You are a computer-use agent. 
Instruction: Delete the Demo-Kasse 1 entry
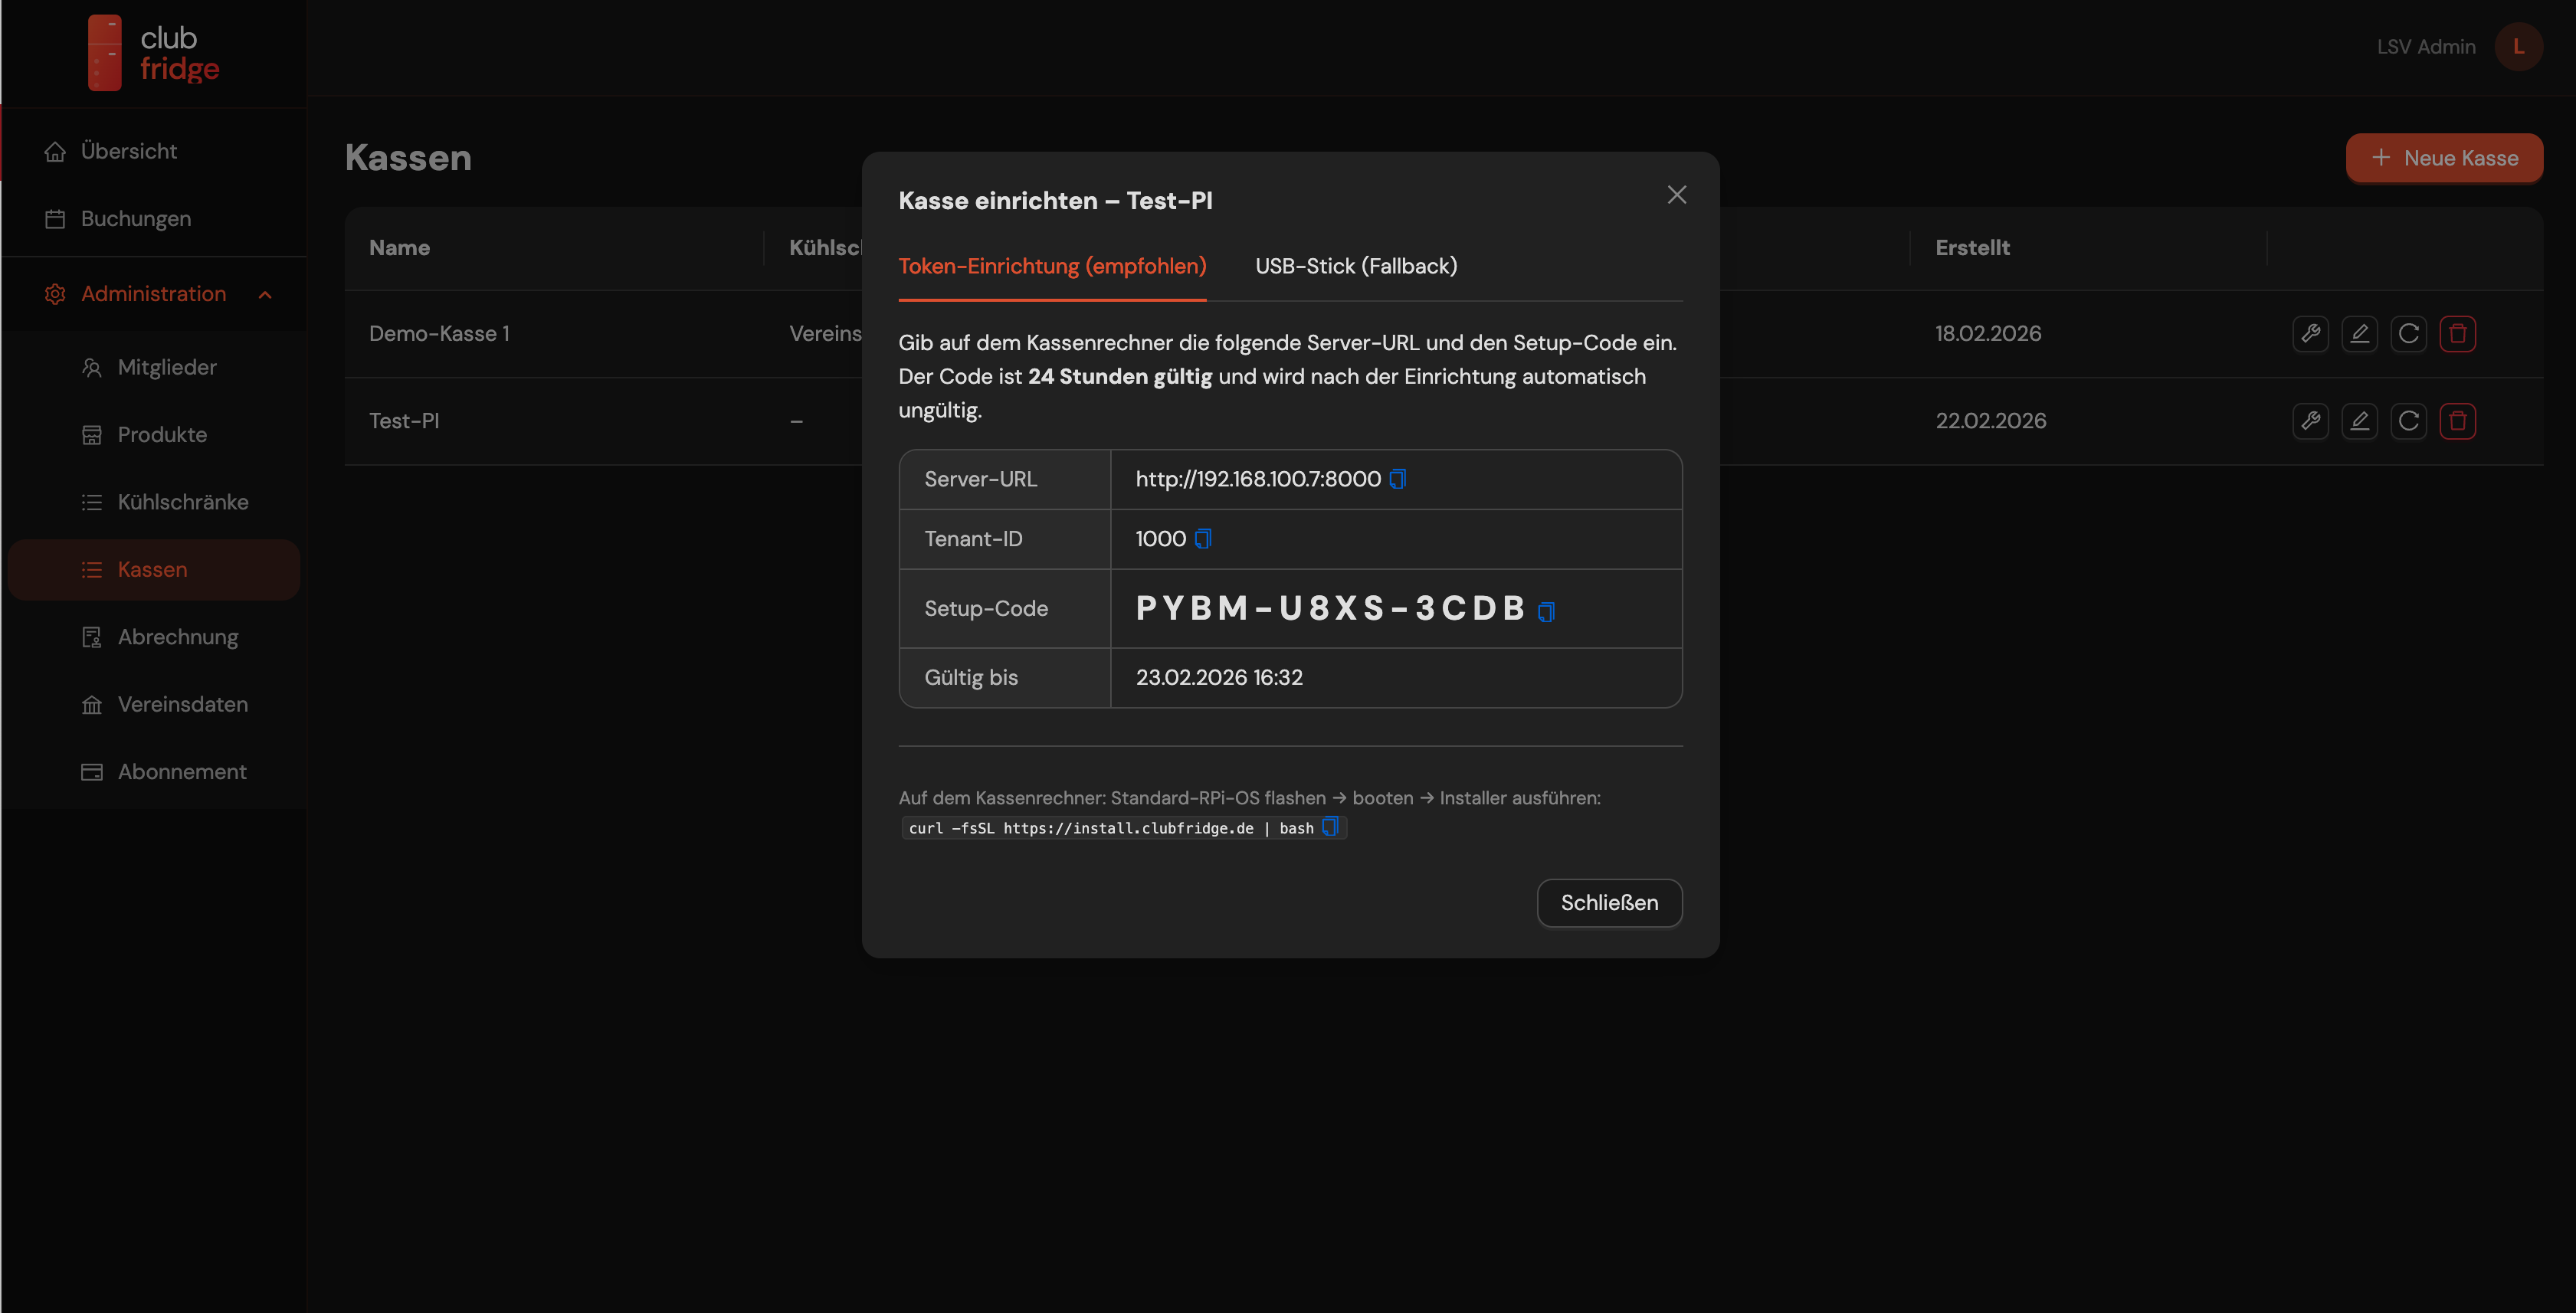pos(2457,334)
